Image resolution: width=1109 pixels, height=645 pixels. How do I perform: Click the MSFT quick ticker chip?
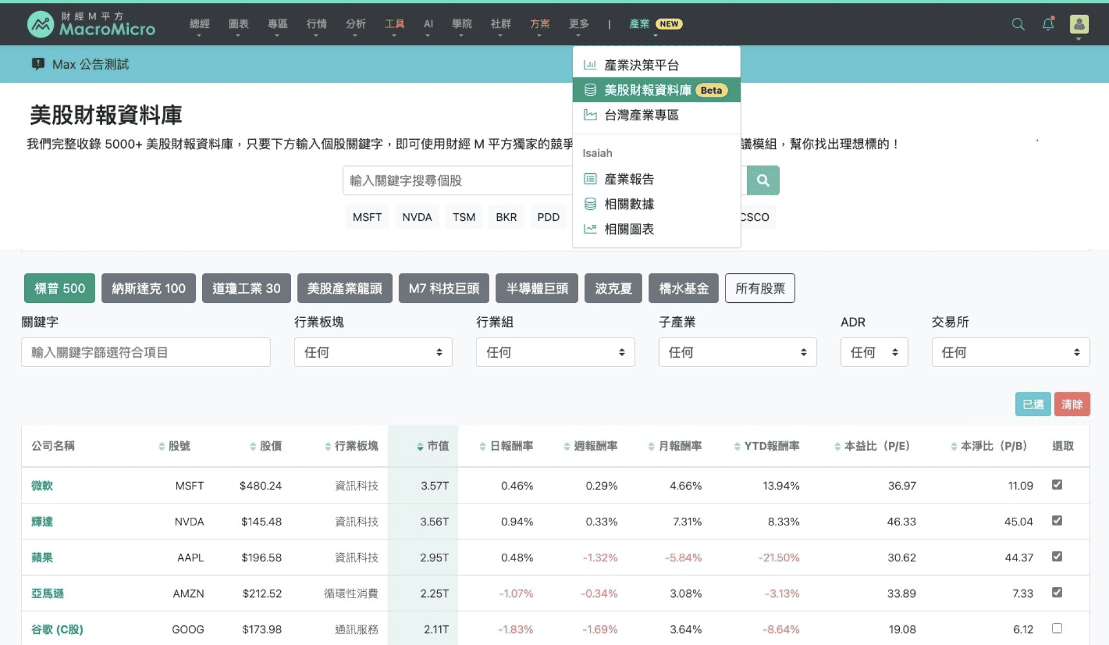pos(367,217)
